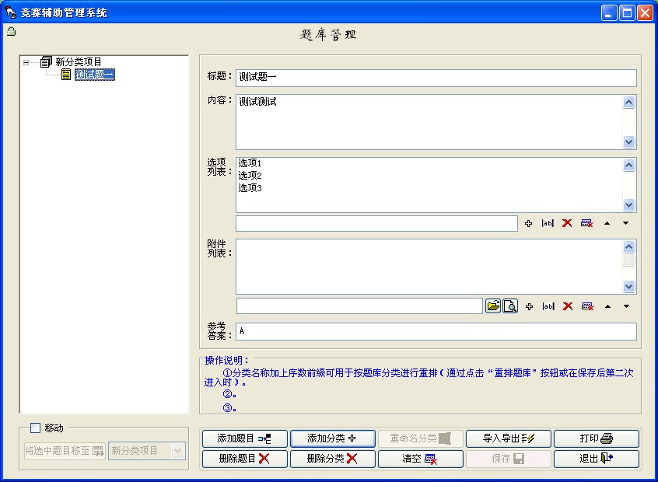This screenshot has width=658, height=482.
Task: Click the 添加题目 button
Action: [x=245, y=438]
